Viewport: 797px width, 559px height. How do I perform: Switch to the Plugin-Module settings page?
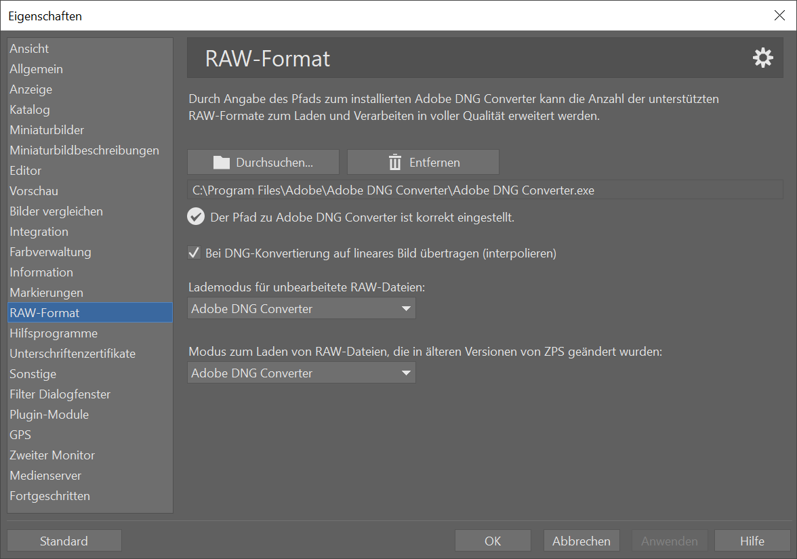(49, 415)
